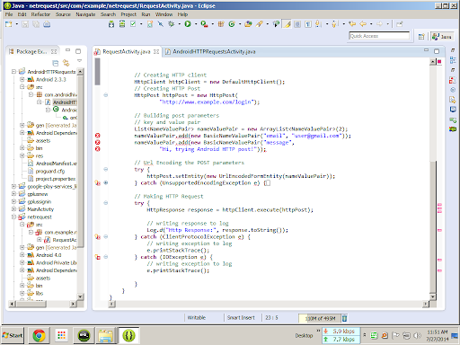460x345 pixels.
Task: Open Chrome from the taskbar
Action: [x=39, y=335]
